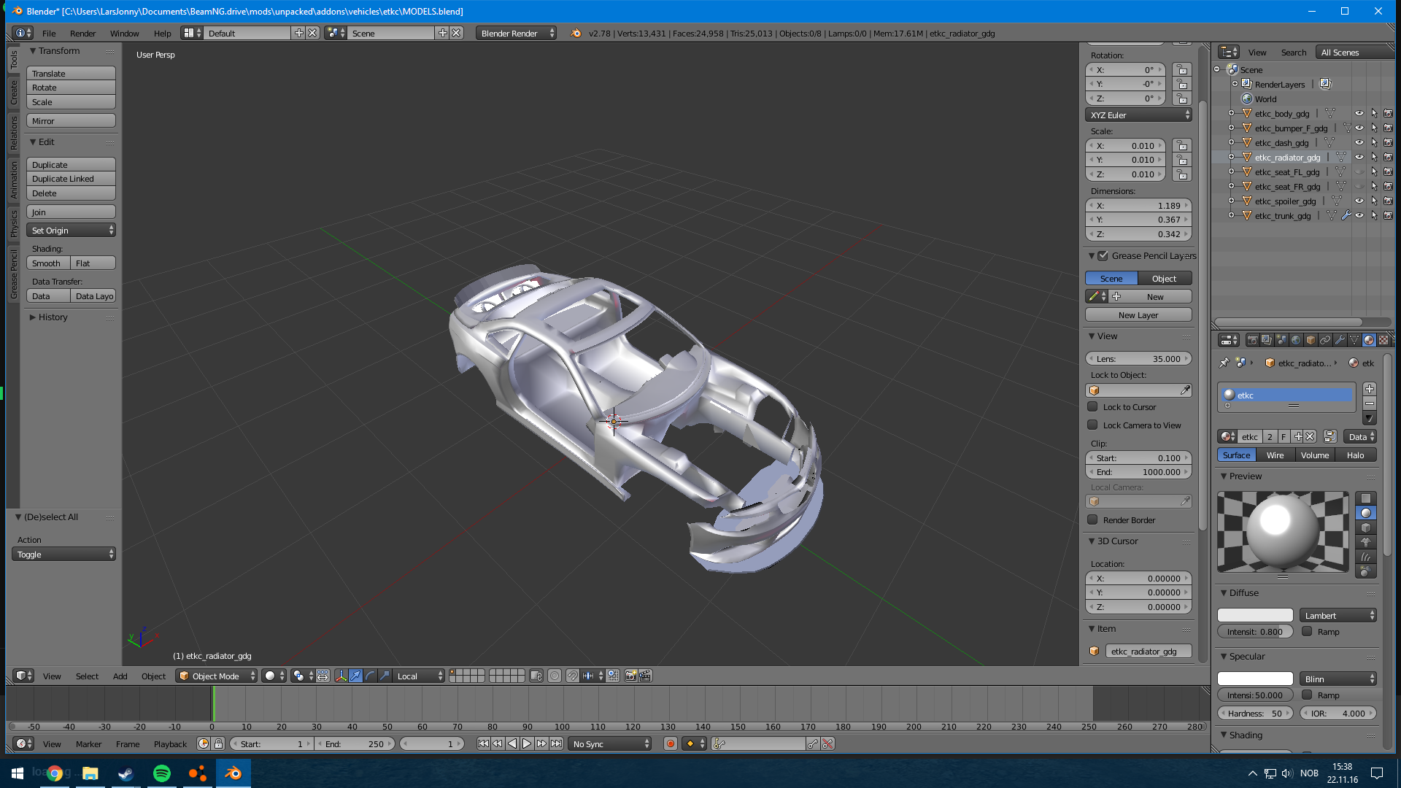Click the Diffuse color swatch
Image resolution: width=1401 pixels, height=788 pixels.
pyautogui.click(x=1255, y=616)
